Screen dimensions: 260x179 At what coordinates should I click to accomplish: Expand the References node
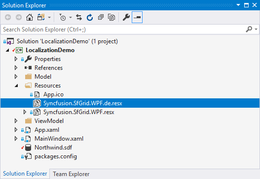click(x=16, y=67)
